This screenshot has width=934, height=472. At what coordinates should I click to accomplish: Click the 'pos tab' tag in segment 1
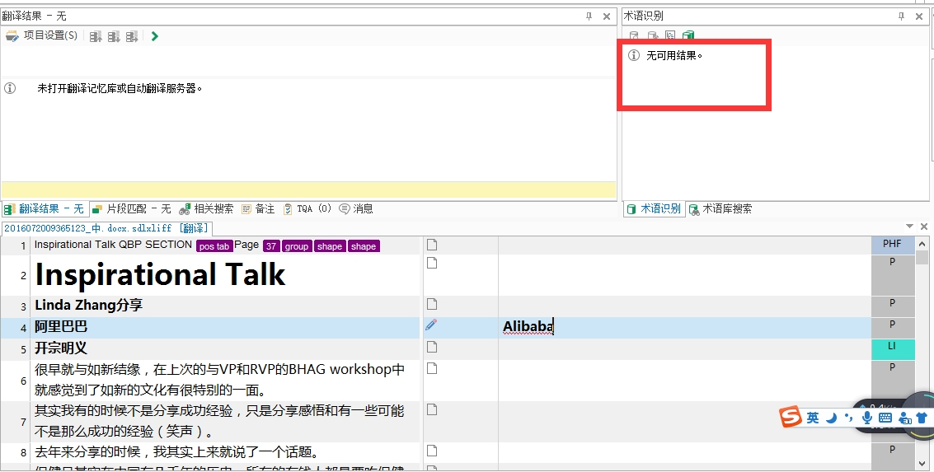(x=214, y=246)
